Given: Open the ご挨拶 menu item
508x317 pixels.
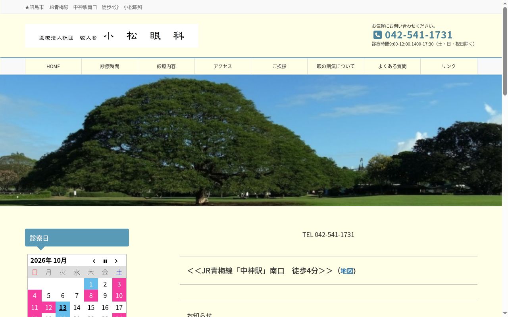Looking at the screenshot, I should [279, 66].
